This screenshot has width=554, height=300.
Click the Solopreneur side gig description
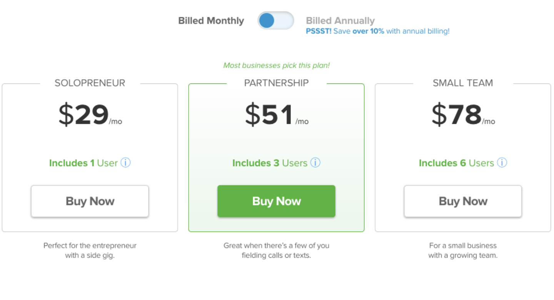pos(90,250)
